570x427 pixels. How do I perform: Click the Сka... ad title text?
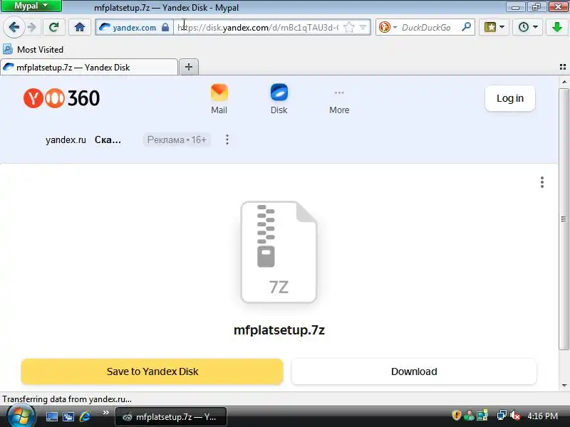[108, 139]
